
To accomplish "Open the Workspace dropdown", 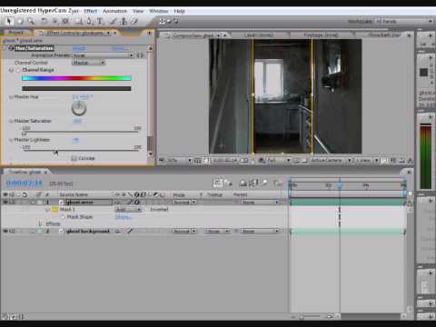I will coord(404,21).
